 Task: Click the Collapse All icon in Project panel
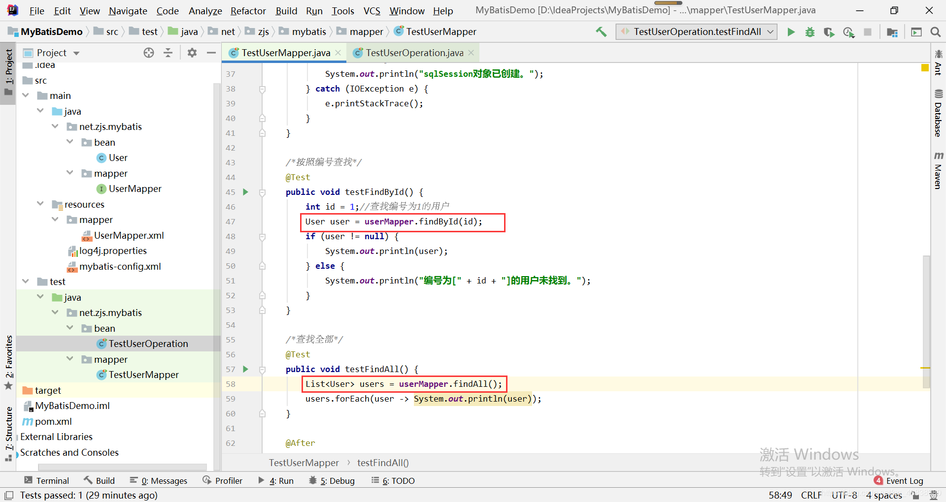point(168,53)
